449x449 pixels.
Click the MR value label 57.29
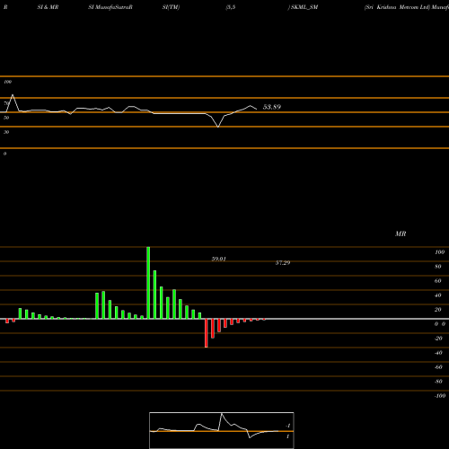[x=283, y=263]
